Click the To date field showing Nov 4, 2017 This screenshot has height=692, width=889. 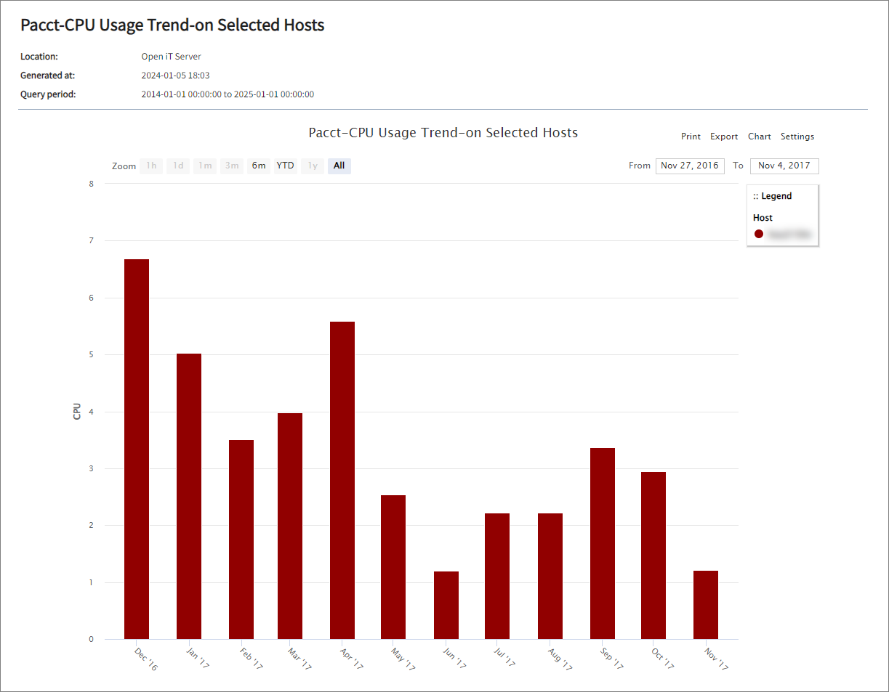point(784,166)
